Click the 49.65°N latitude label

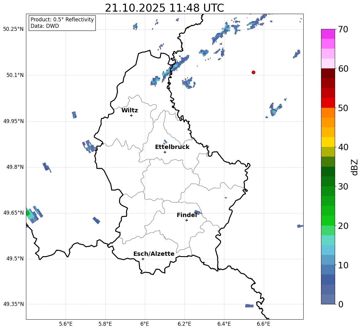click(13, 213)
